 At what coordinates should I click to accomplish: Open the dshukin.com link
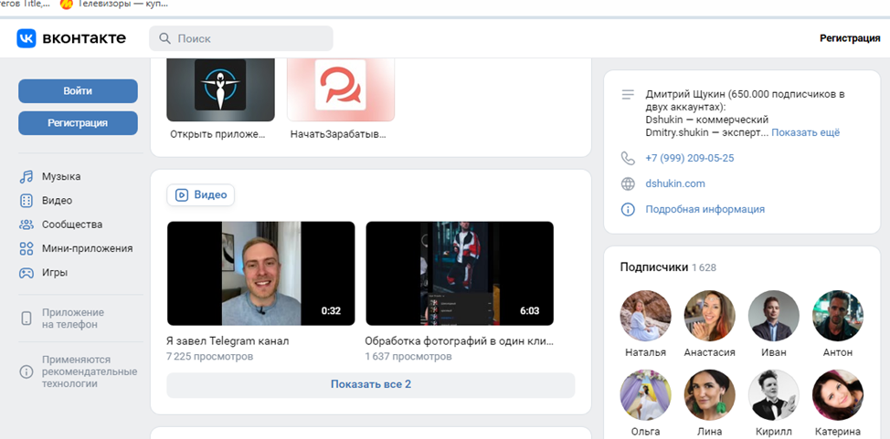(675, 183)
